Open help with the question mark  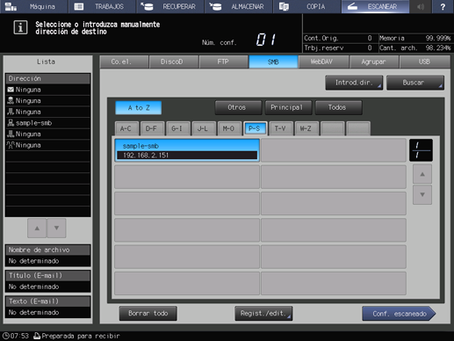443,6
